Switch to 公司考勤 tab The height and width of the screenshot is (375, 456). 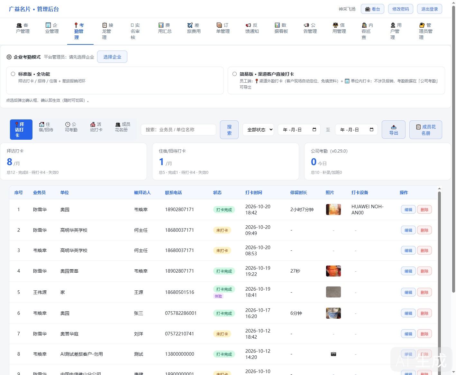point(71,127)
